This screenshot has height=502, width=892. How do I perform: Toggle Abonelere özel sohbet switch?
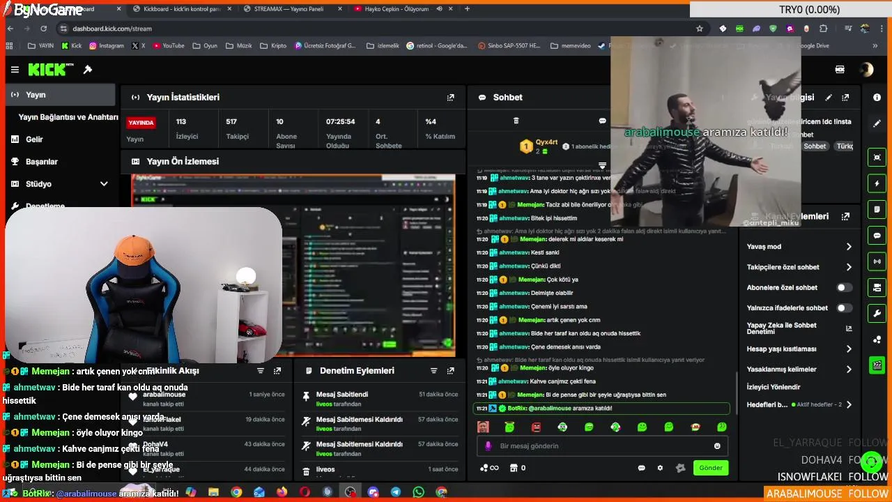[x=844, y=287]
